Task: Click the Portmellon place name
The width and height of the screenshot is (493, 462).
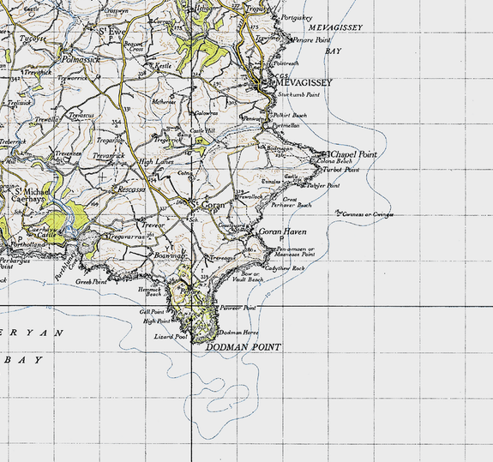Action: pyautogui.click(x=286, y=126)
